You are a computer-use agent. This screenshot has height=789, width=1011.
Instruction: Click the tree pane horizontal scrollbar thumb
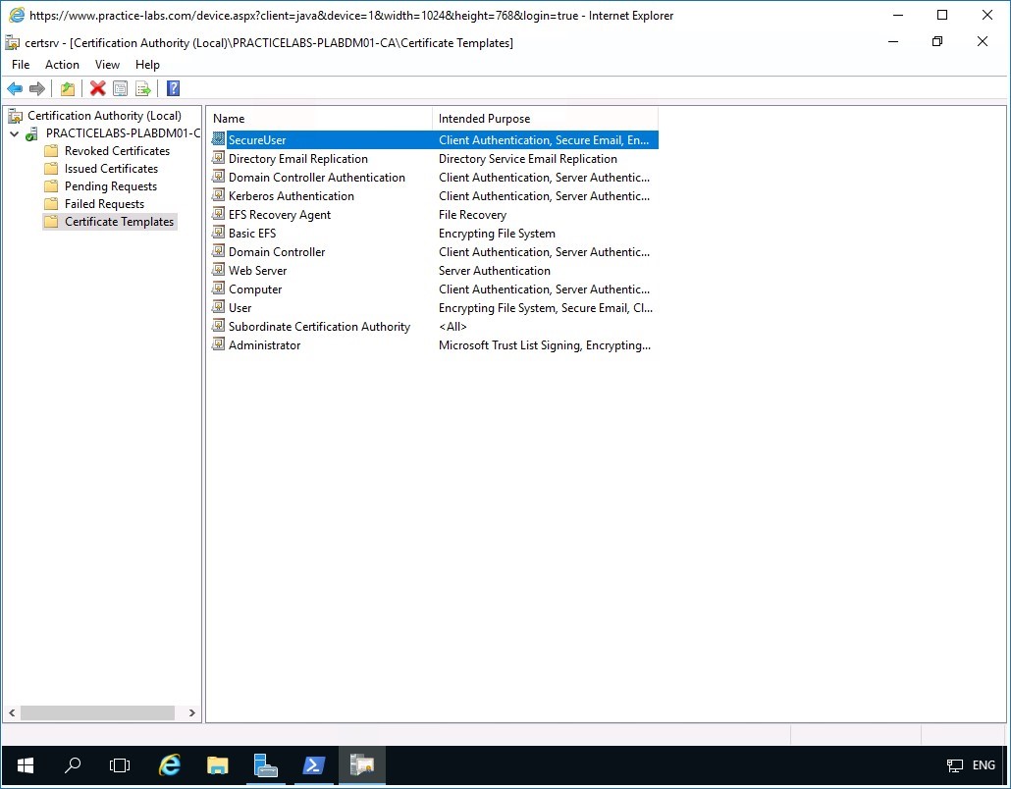97,712
